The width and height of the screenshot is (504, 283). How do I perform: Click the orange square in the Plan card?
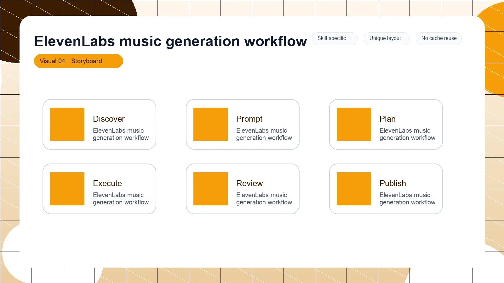(354, 124)
